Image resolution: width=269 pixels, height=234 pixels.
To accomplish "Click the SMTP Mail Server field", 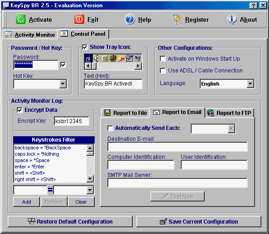I will (178, 183).
